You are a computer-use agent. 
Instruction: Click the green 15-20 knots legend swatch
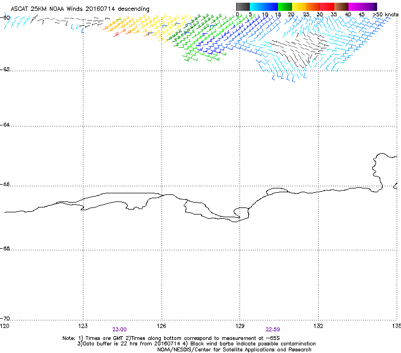[x=285, y=7]
